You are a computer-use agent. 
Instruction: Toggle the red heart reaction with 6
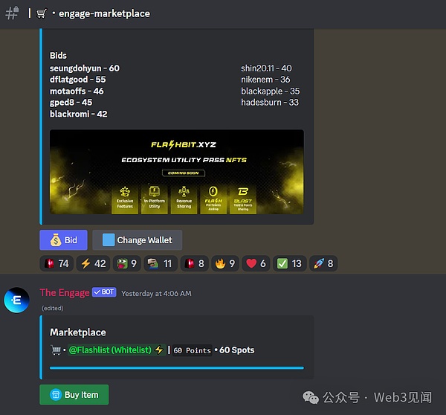(256, 263)
